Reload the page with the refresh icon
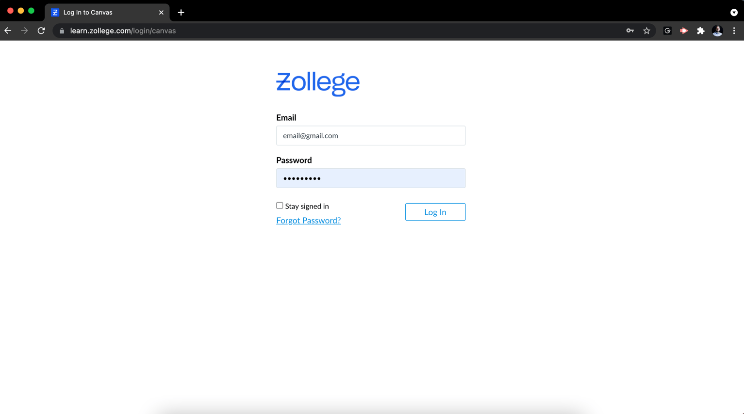The height and width of the screenshot is (414, 744). coord(41,30)
